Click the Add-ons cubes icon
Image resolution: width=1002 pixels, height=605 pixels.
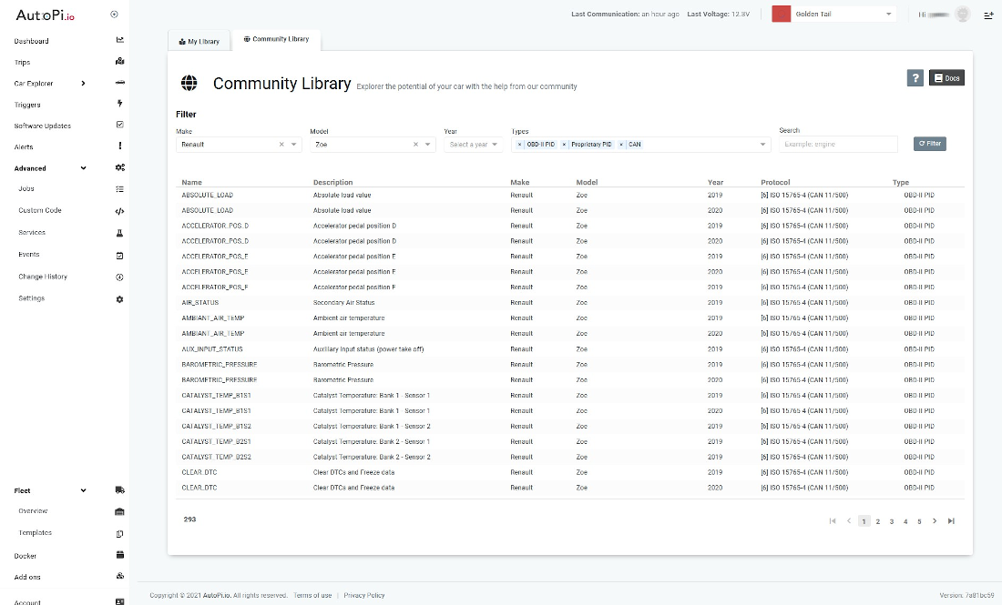click(119, 576)
